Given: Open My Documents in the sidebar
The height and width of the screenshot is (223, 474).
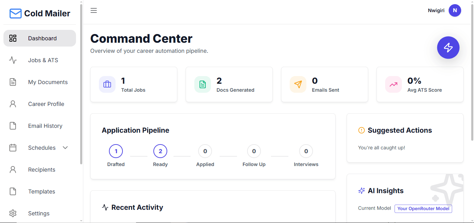Looking at the screenshot, I should coord(40,82).
